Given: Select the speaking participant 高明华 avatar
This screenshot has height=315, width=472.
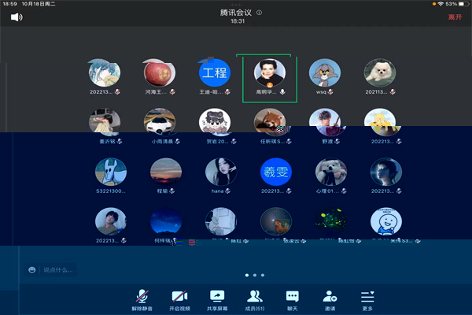Looking at the screenshot, I should tap(270, 72).
